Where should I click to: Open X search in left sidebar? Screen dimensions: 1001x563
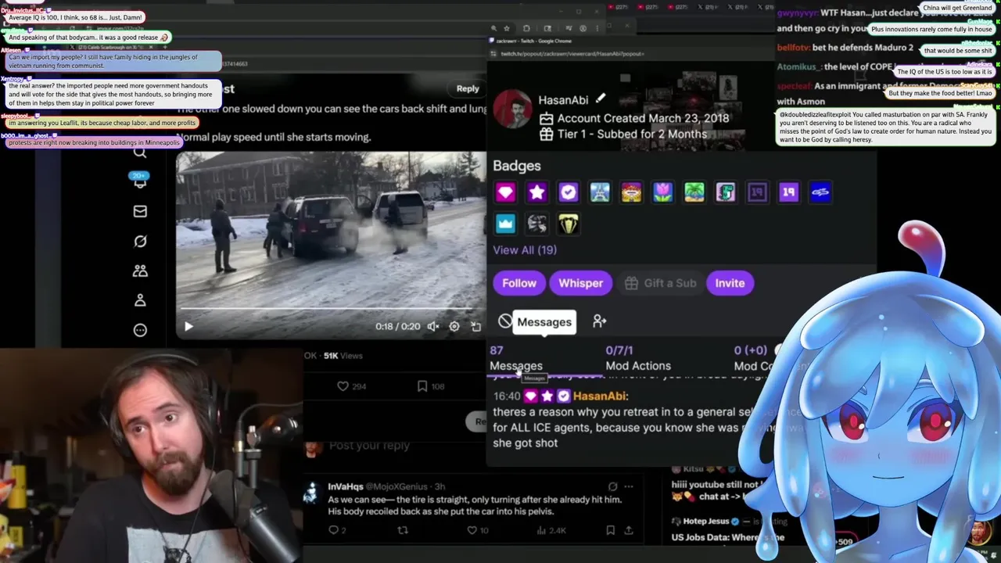tap(140, 152)
